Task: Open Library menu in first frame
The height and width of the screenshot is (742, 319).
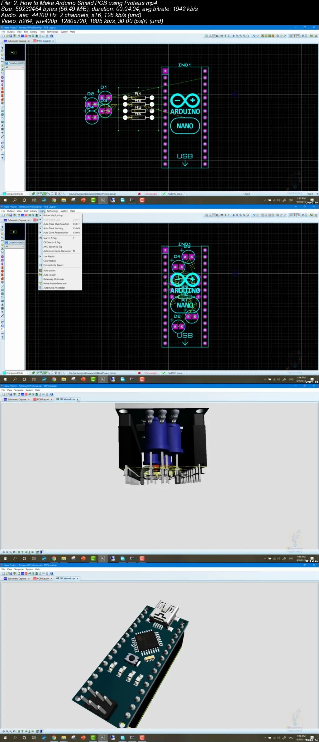Action: (33, 32)
